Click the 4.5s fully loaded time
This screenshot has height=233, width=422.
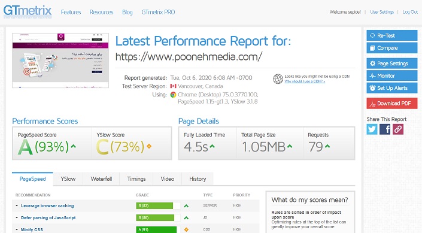(196, 147)
